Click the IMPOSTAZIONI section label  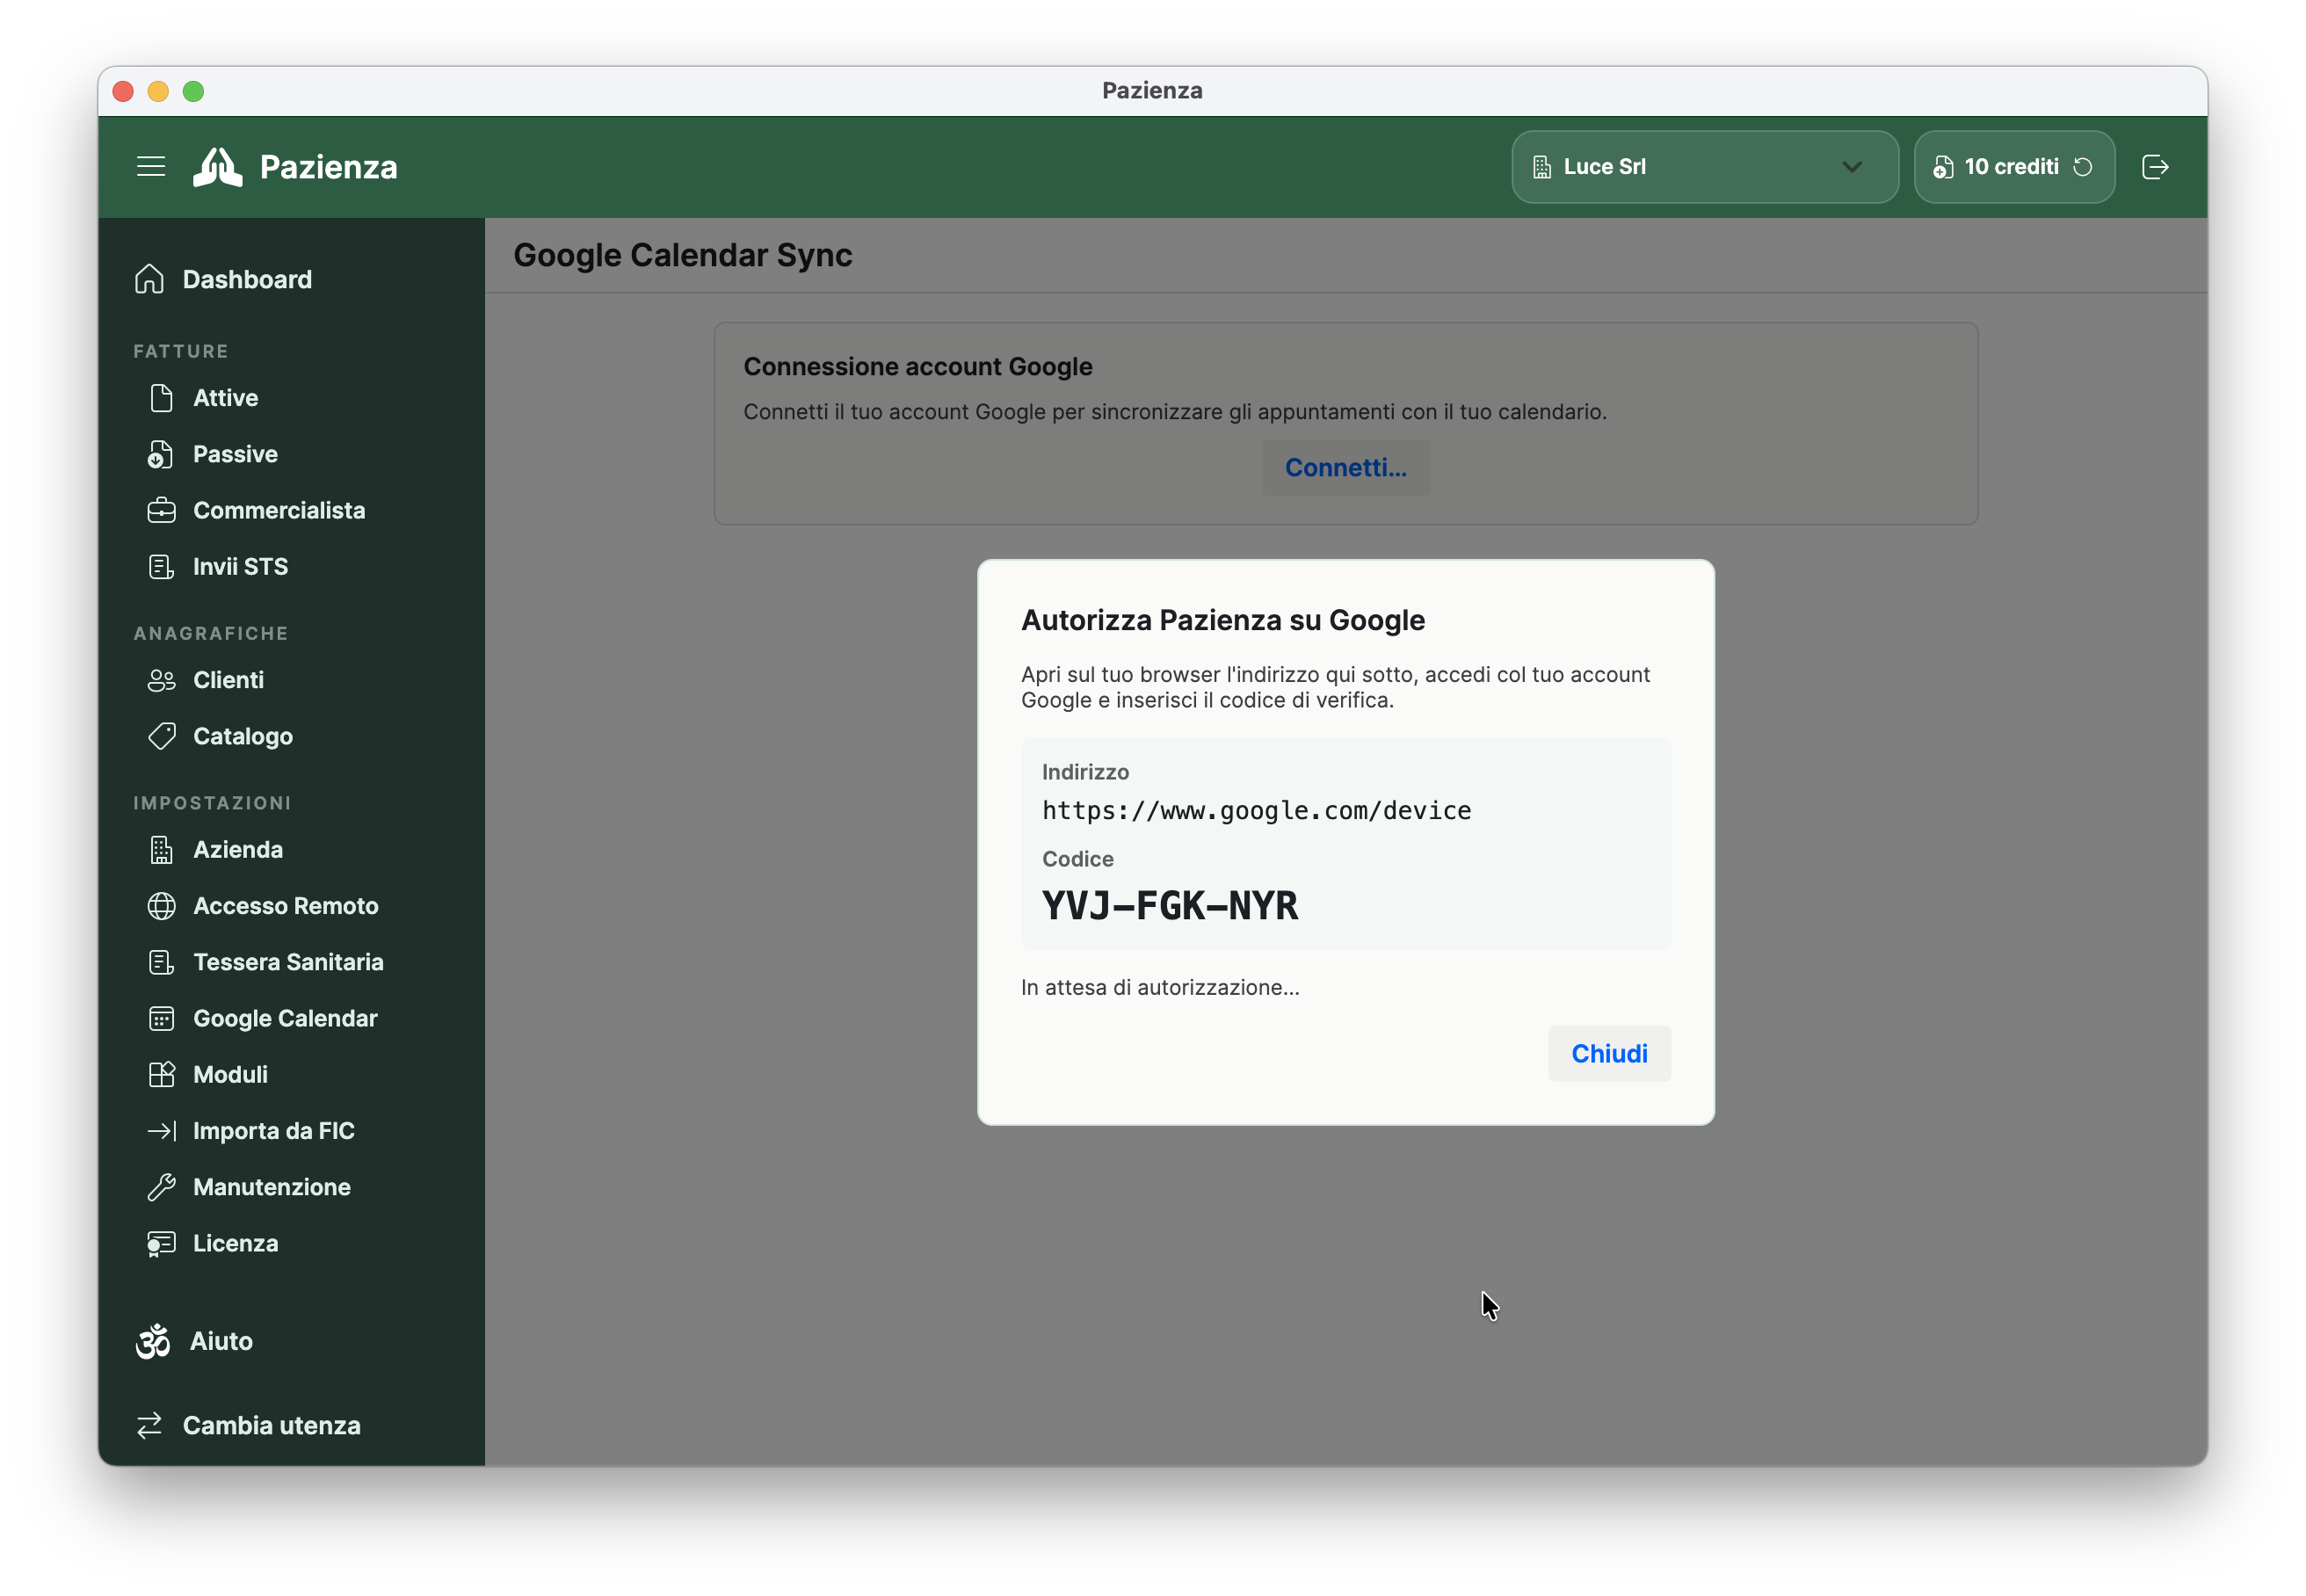pos(212,803)
